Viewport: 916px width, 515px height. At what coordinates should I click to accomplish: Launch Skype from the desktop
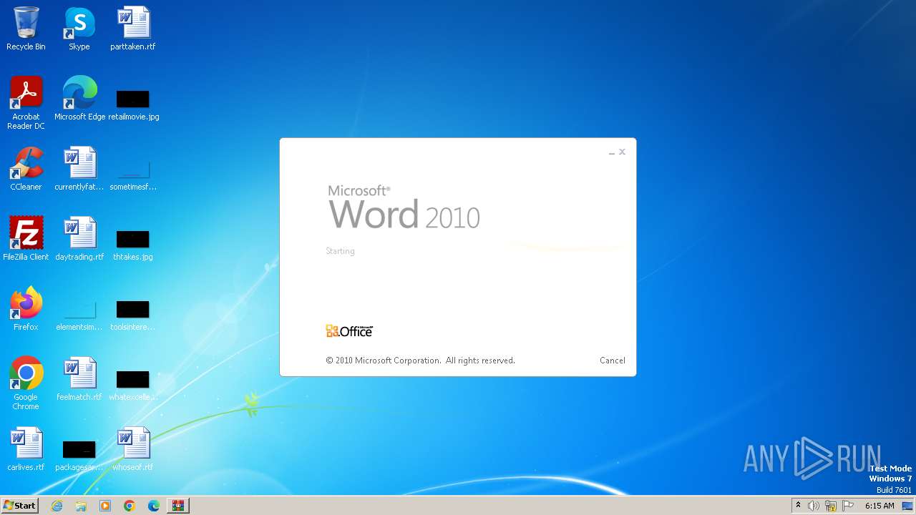79,29
